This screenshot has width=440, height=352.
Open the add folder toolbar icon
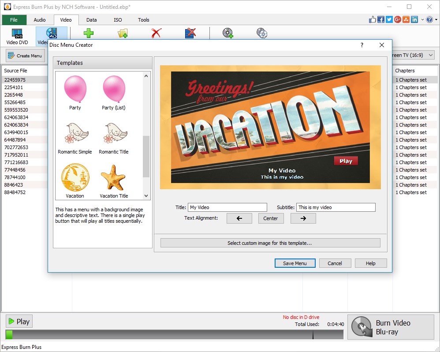pyautogui.click(x=123, y=33)
